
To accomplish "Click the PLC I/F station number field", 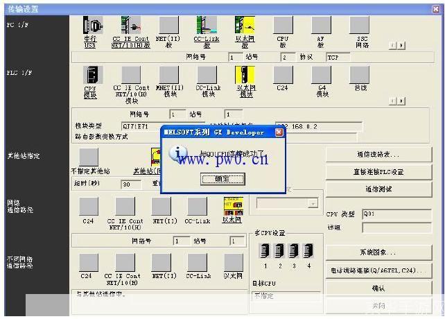I will [x=234, y=114].
